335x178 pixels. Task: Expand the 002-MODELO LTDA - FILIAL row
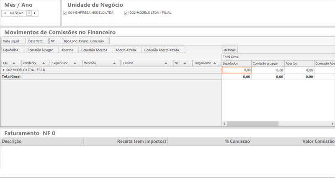4,70
